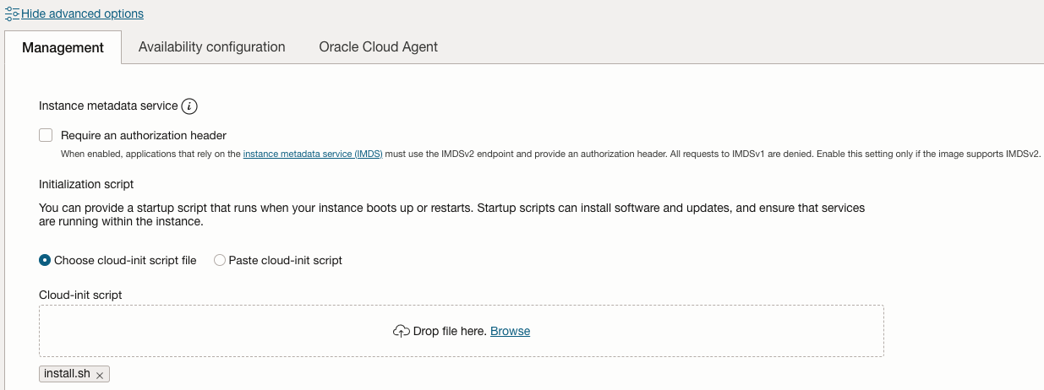
Task: Select Choose cloud-init script file radio option
Action: click(x=45, y=261)
